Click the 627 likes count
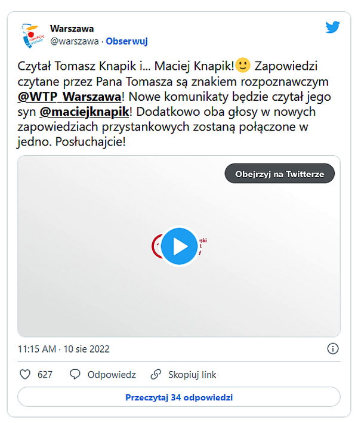This screenshot has height=423, width=358. 45,375
